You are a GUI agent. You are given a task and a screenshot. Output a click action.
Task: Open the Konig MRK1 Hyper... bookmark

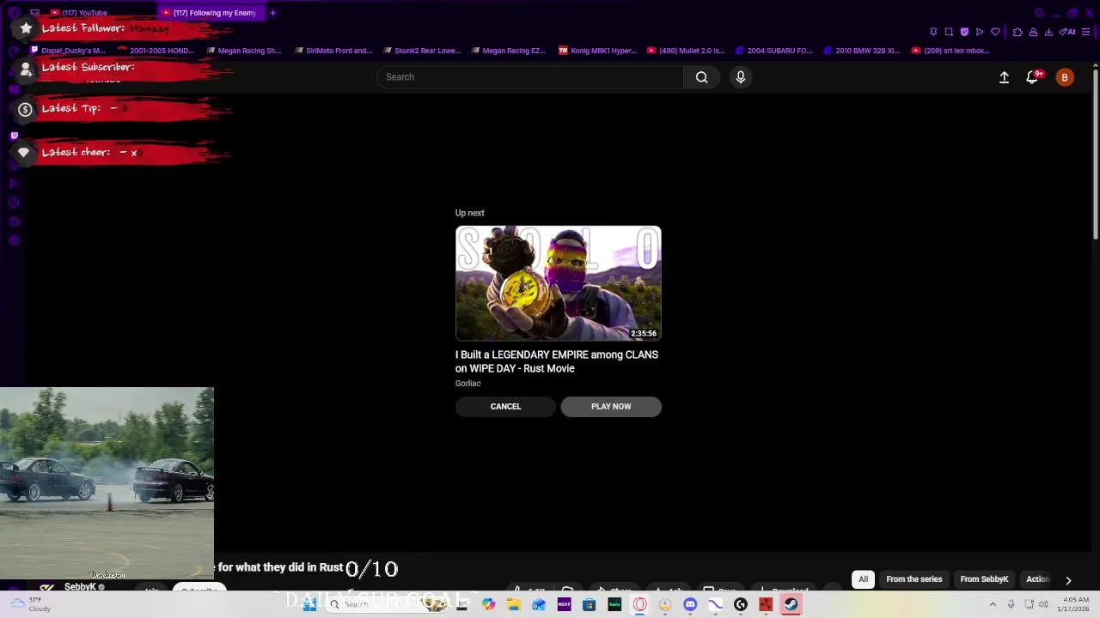597,51
